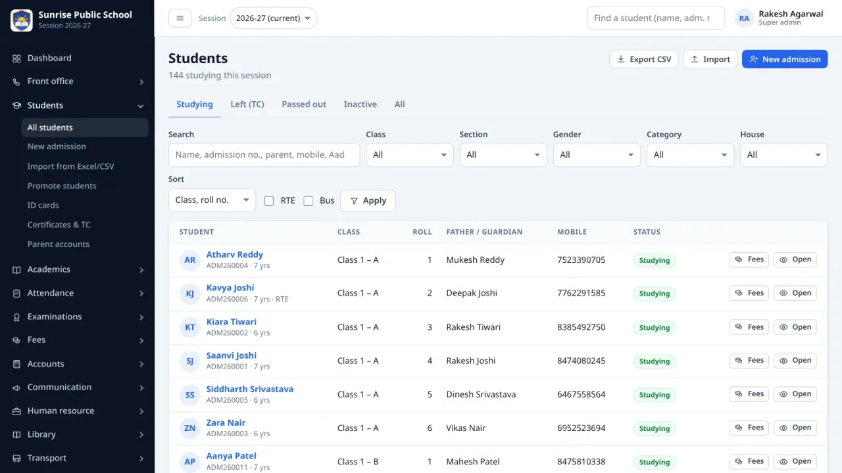Click the Examinations award icon
Viewport: 842px width, 473px height.
(16, 317)
